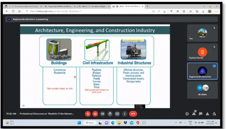Click the meet.google.com address bar
This screenshot has height=129, width=226.
(x=81, y=11)
